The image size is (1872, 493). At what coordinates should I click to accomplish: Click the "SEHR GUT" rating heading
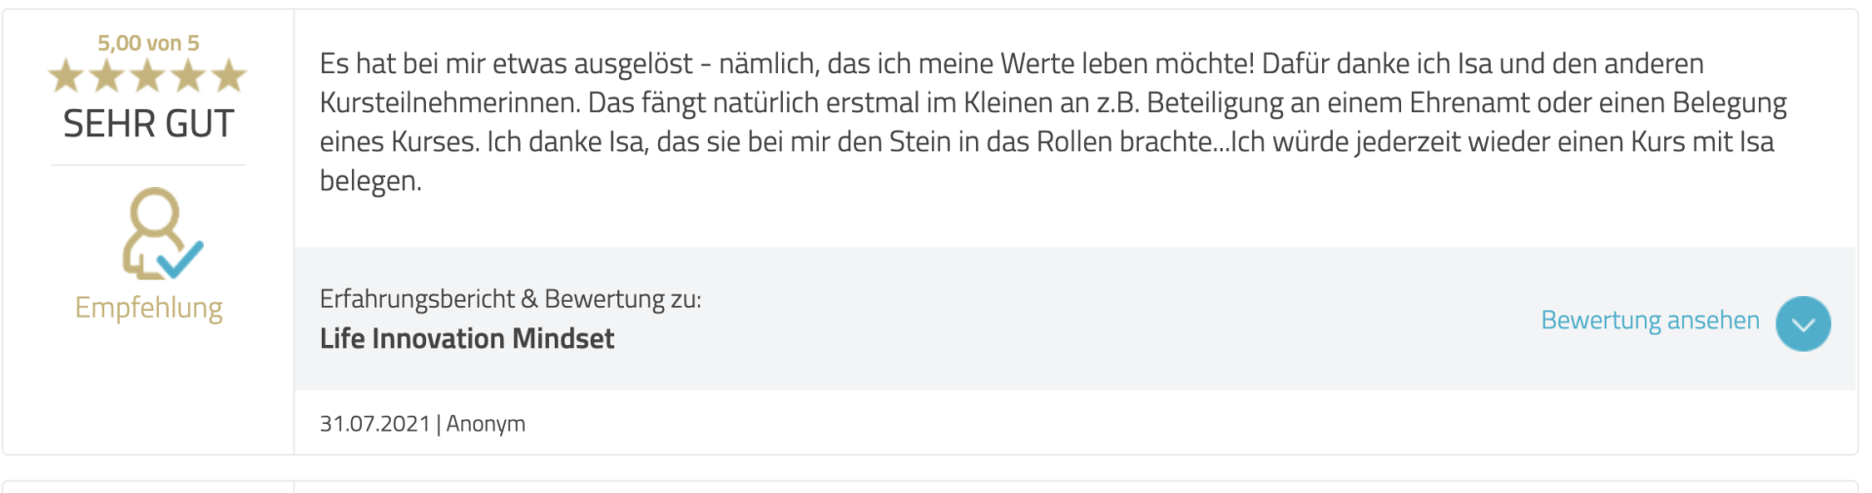148,125
